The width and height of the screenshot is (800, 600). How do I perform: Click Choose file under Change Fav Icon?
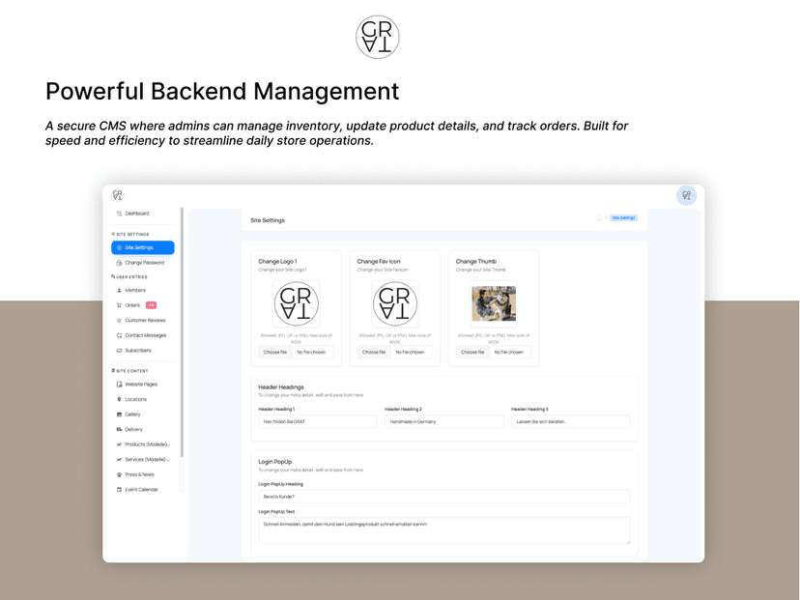[372, 352]
